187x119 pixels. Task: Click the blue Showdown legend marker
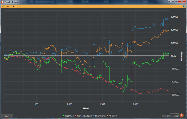(x=94, y=116)
